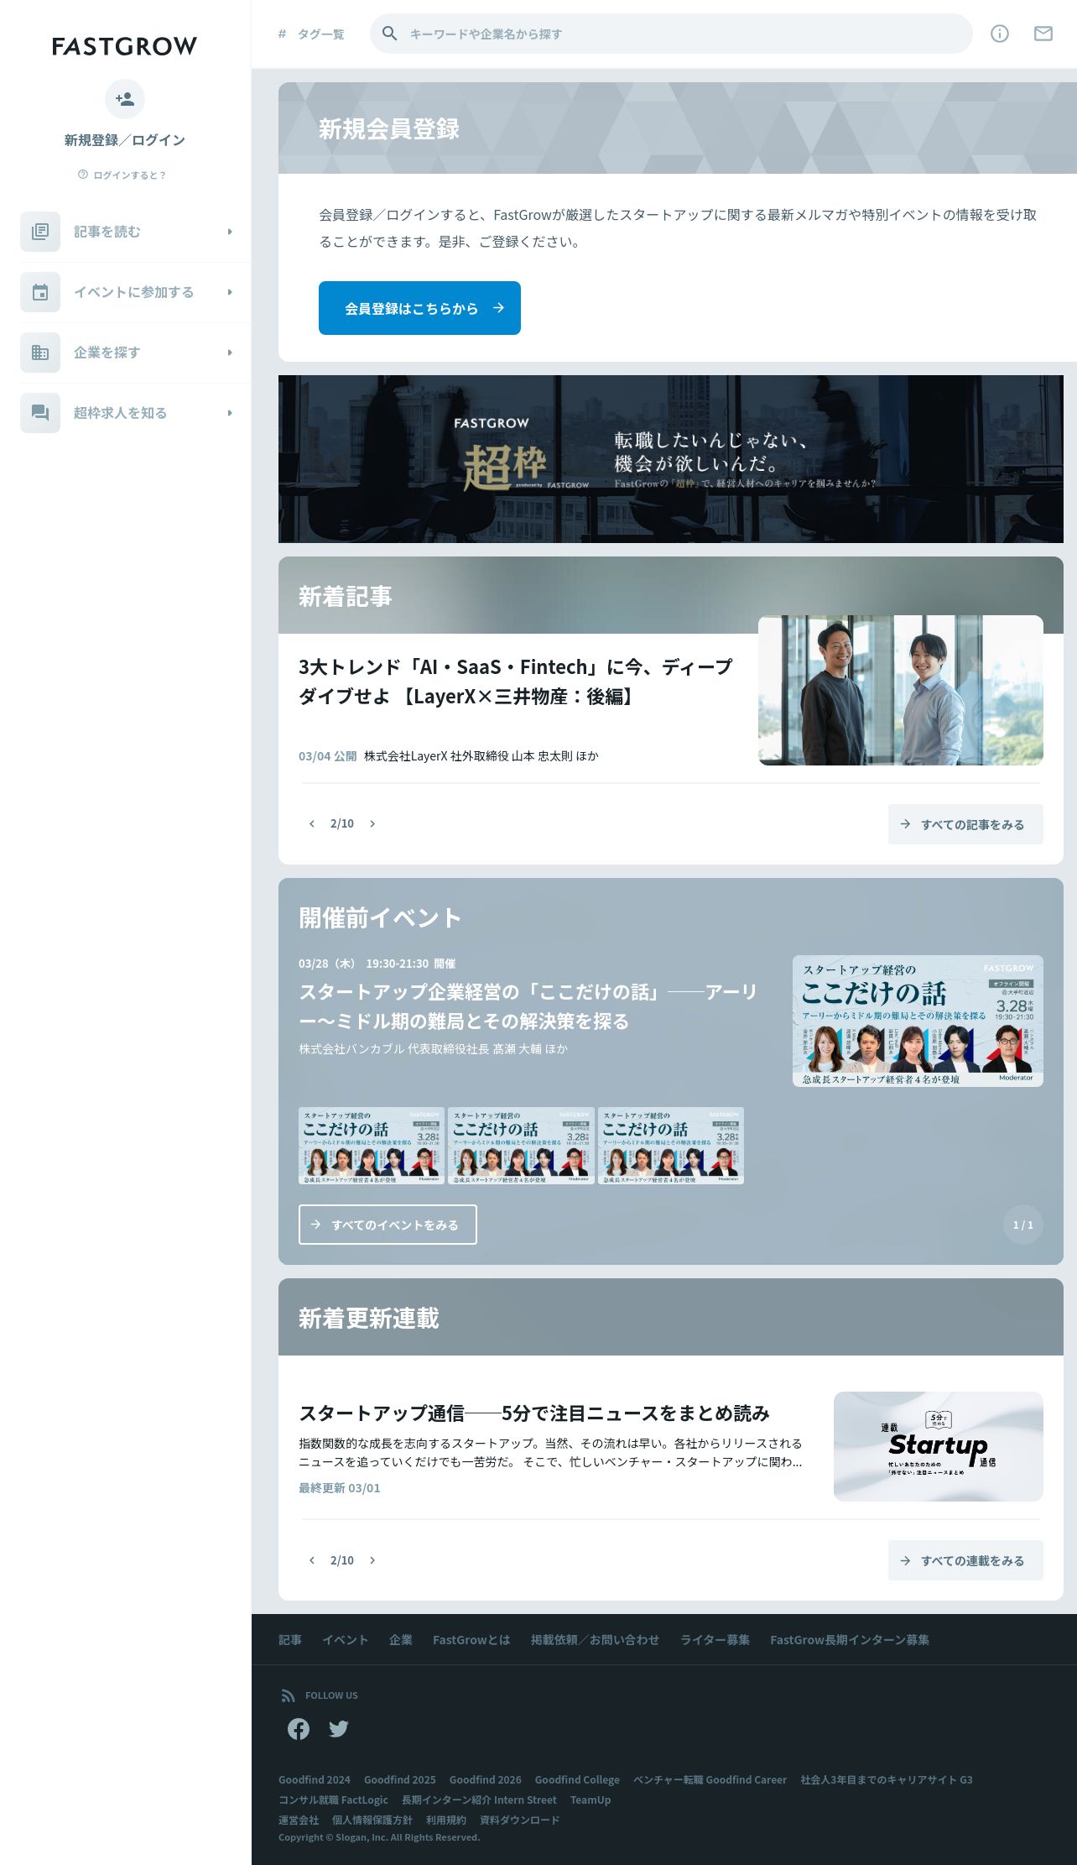Expand the 企業を探す menu arrow
Viewport: 1077px width, 1865px height.
pyautogui.click(x=230, y=353)
